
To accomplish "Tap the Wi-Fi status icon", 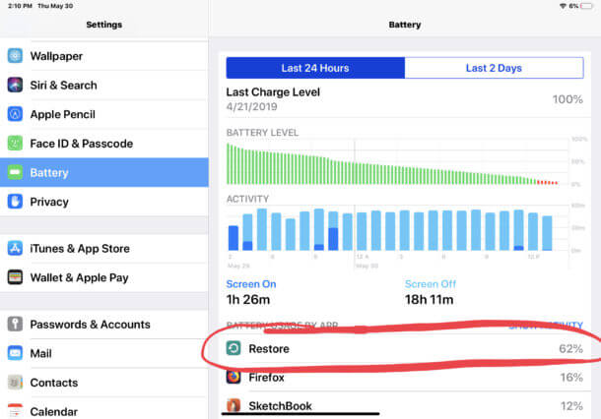I will tap(563, 6).
